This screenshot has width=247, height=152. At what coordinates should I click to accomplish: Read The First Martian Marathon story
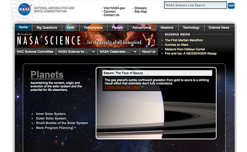[184, 40]
